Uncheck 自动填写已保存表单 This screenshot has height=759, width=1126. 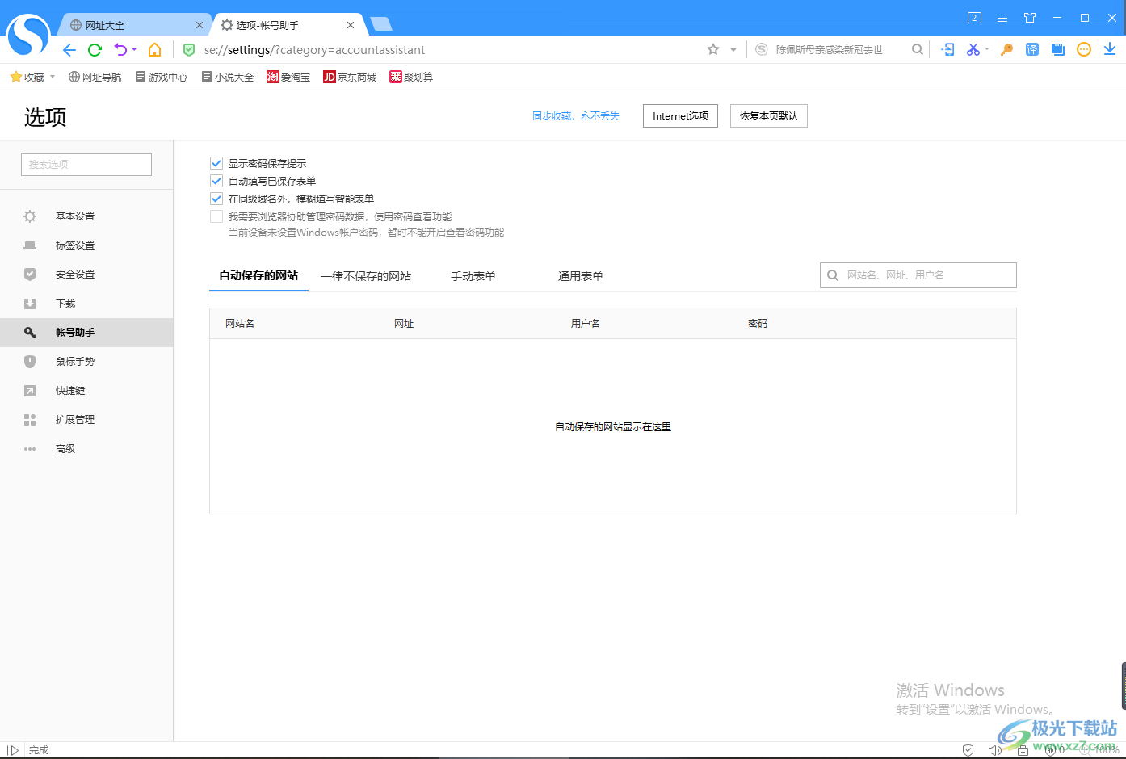(216, 181)
